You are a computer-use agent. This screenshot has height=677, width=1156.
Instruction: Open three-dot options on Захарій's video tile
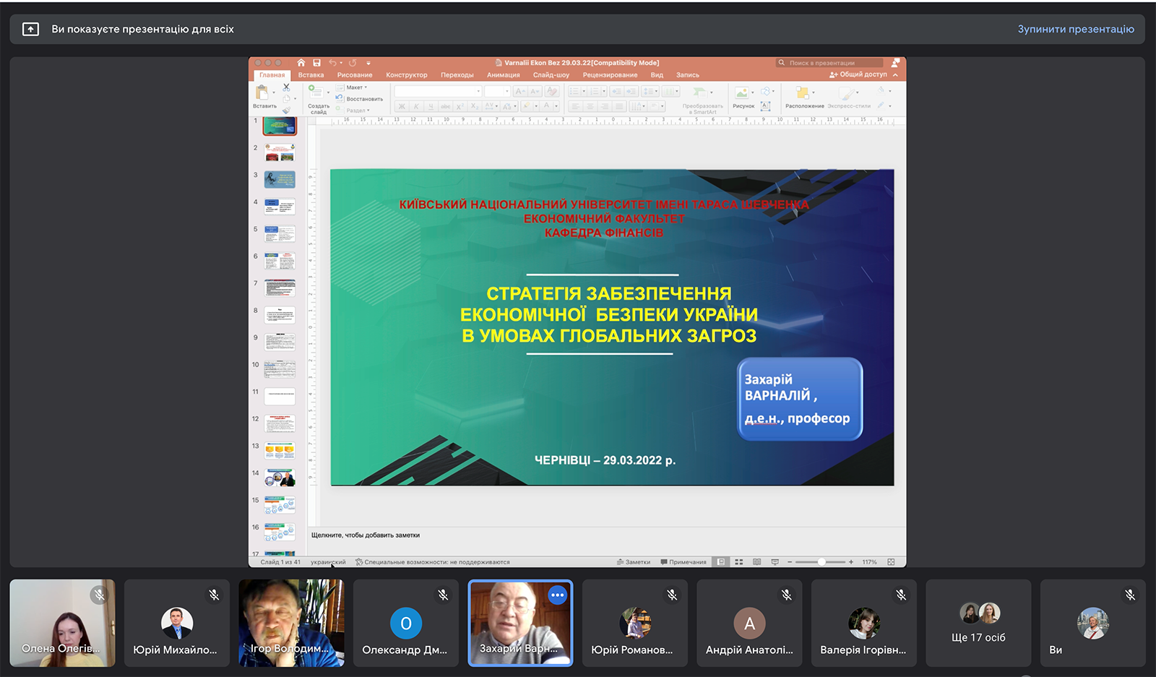tap(557, 595)
